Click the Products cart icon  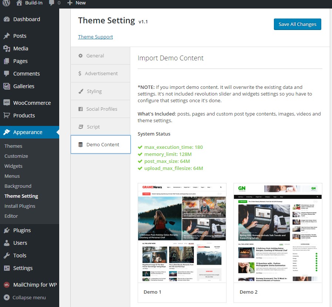tap(7, 116)
